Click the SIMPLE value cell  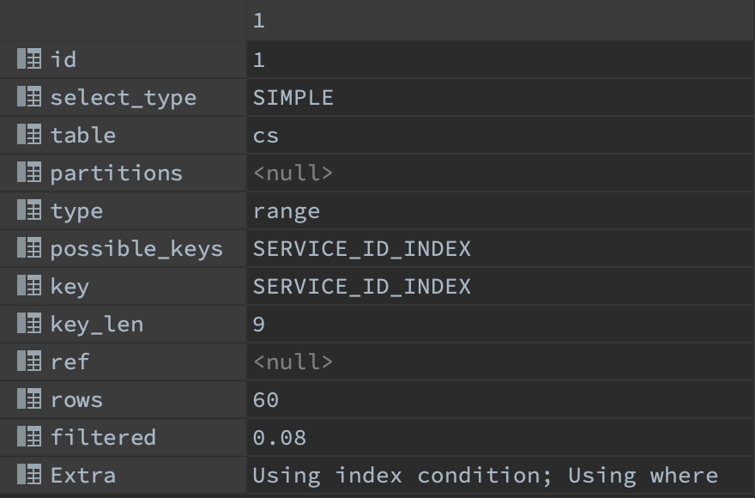(x=293, y=98)
